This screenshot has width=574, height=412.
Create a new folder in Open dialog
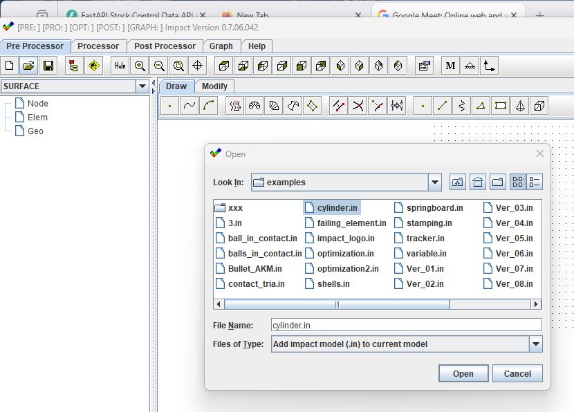click(x=497, y=182)
